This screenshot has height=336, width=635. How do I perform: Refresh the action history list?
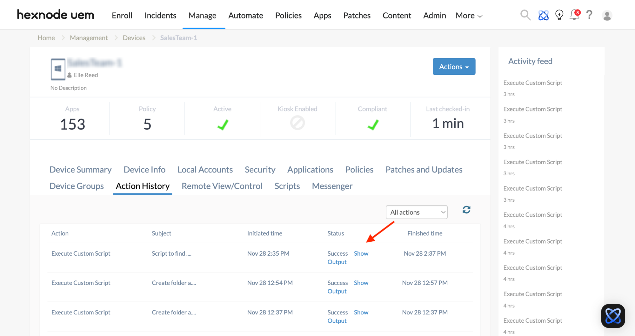point(466,210)
